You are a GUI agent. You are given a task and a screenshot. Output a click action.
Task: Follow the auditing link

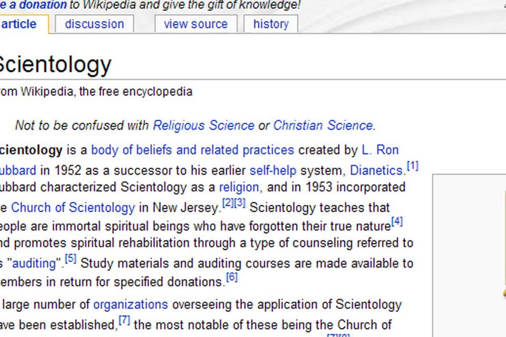click(x=37, y=263)
